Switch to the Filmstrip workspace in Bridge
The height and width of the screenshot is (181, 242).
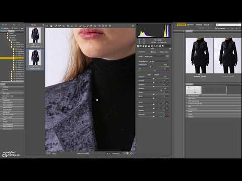tap(199, 25)
